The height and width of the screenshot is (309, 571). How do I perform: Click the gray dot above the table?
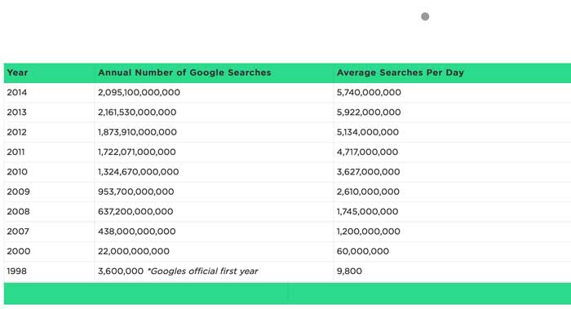[425, 16]
